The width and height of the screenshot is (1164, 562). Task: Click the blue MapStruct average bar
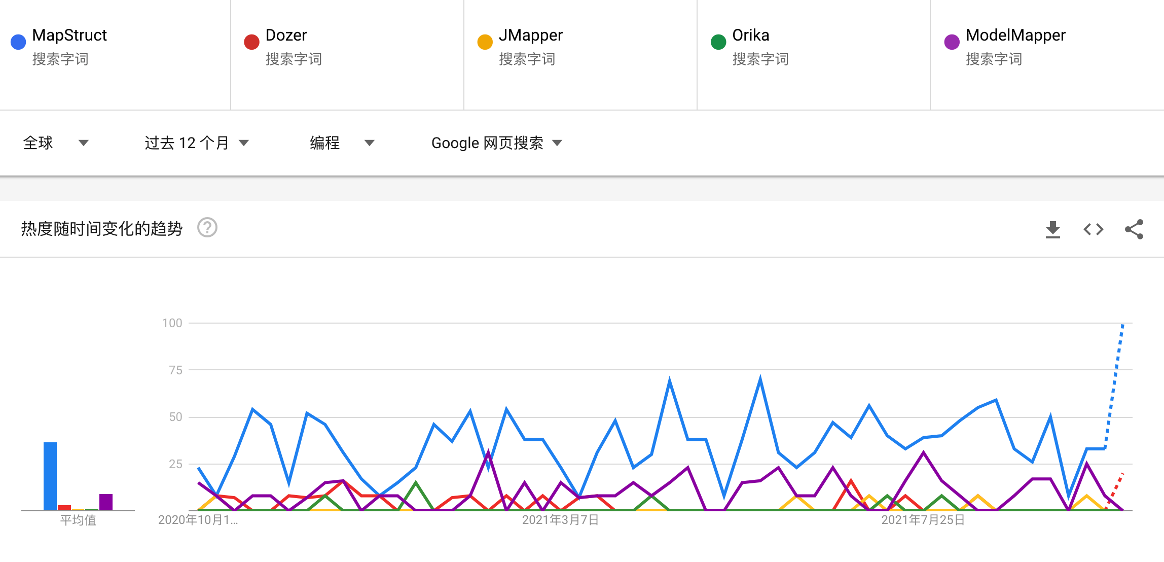[50, 476]
